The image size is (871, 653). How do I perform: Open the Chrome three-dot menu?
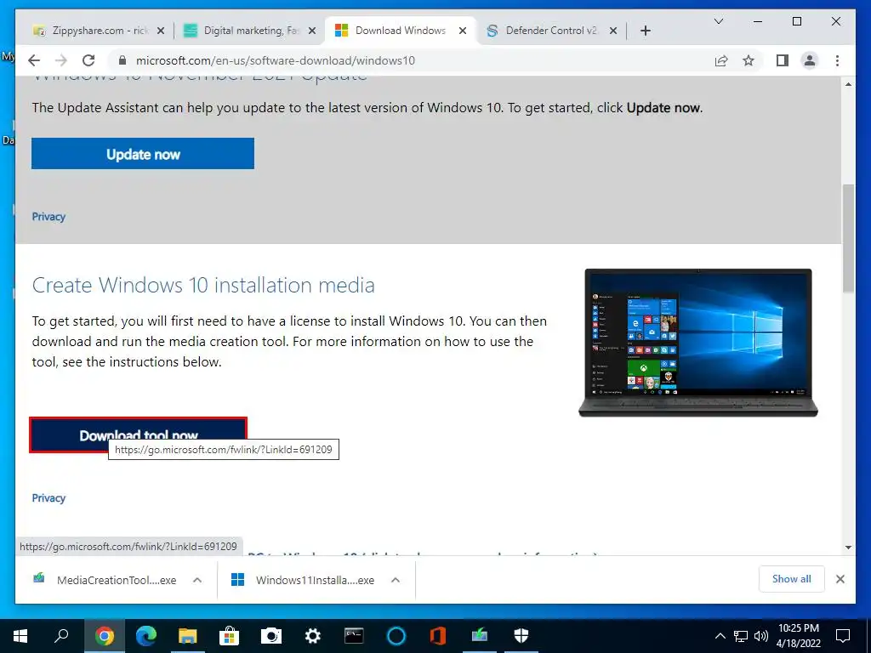(837, 60)
